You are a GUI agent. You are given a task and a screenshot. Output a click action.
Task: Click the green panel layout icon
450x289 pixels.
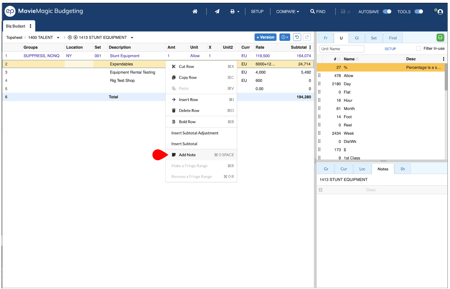pyautogui.click(x=440, y=37)
